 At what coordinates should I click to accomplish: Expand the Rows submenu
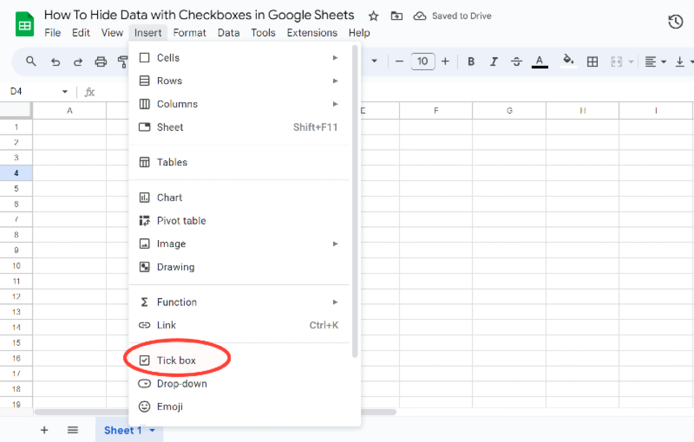(239, 81)
